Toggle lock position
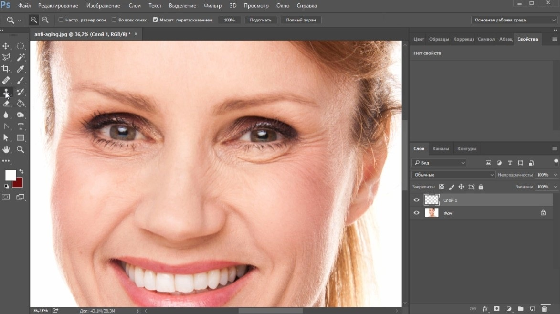This screenshot has width=560, height=314. (x=461, y=187)
